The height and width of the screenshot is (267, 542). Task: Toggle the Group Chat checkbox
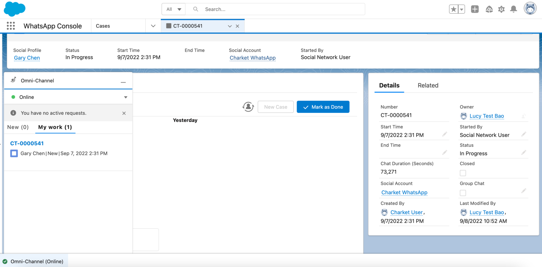(463, 193)
